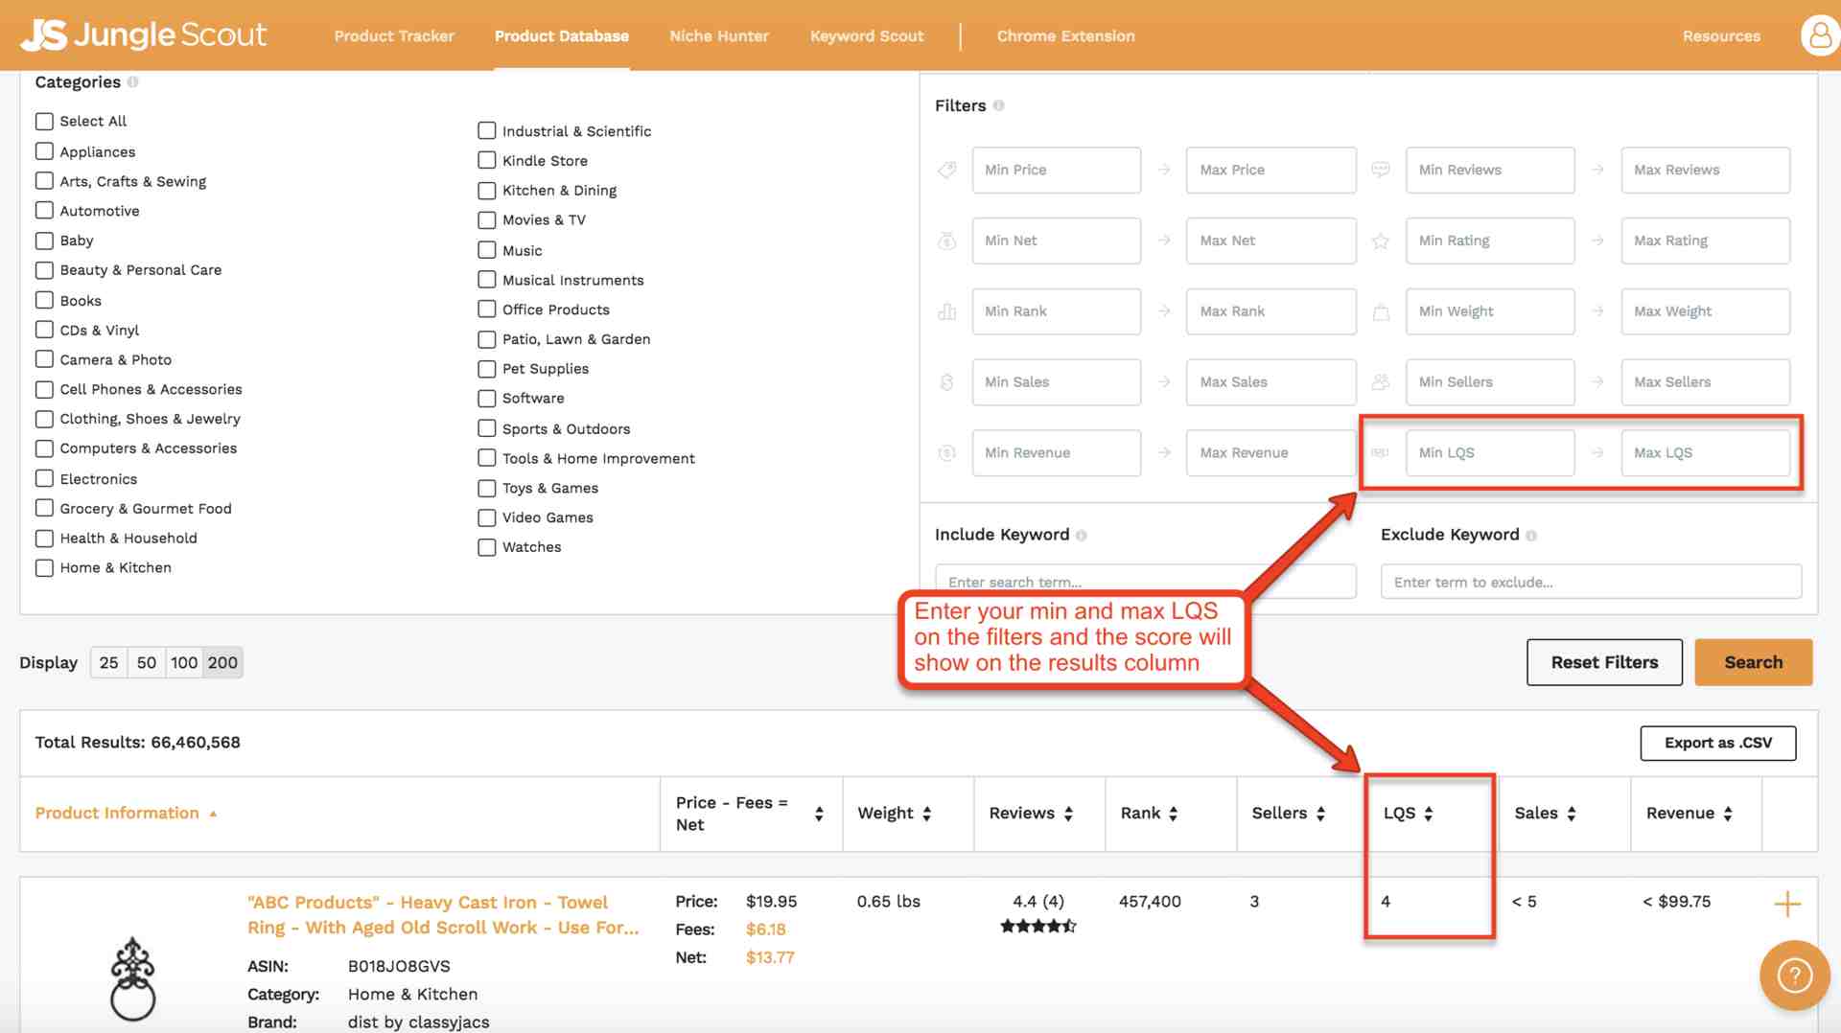The height and width of the screenshot is (1033, 1841).
Task: Click the Reset Filters button
Action: pos(1603,662)
